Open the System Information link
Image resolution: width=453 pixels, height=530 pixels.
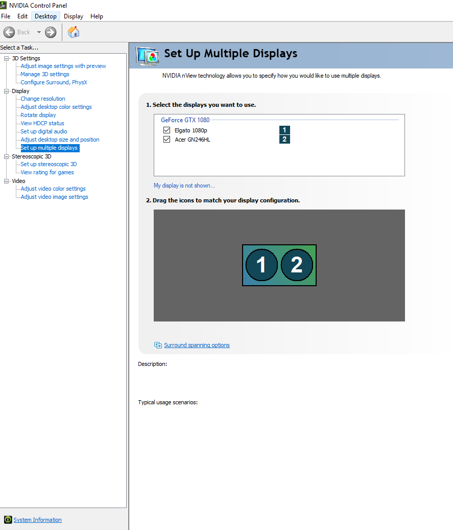point(37,520)
